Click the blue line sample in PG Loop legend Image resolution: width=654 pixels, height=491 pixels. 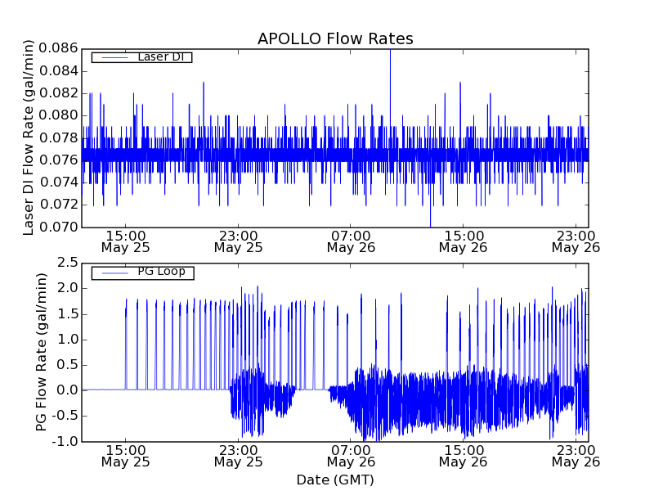pyautogui.click(x=112, y=273)
